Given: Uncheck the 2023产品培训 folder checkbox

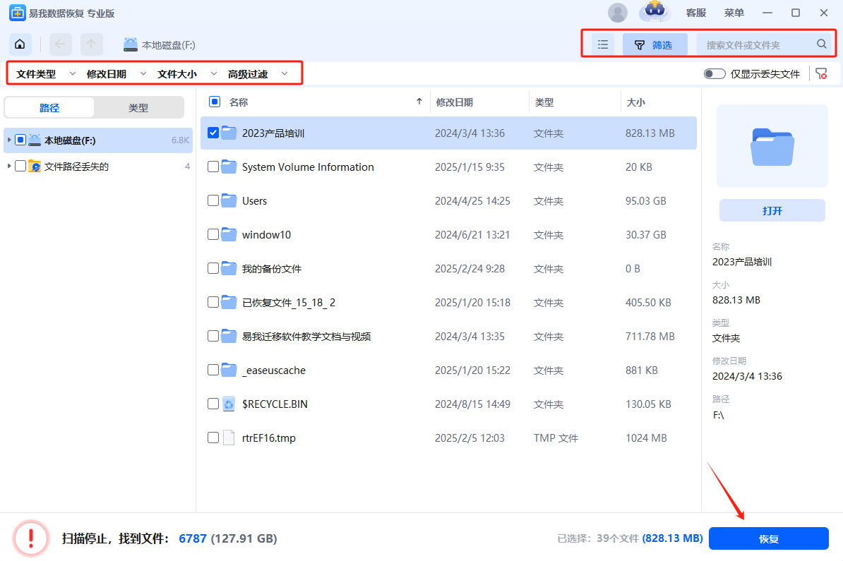Looking at the screenshot, I should point(213,133).
